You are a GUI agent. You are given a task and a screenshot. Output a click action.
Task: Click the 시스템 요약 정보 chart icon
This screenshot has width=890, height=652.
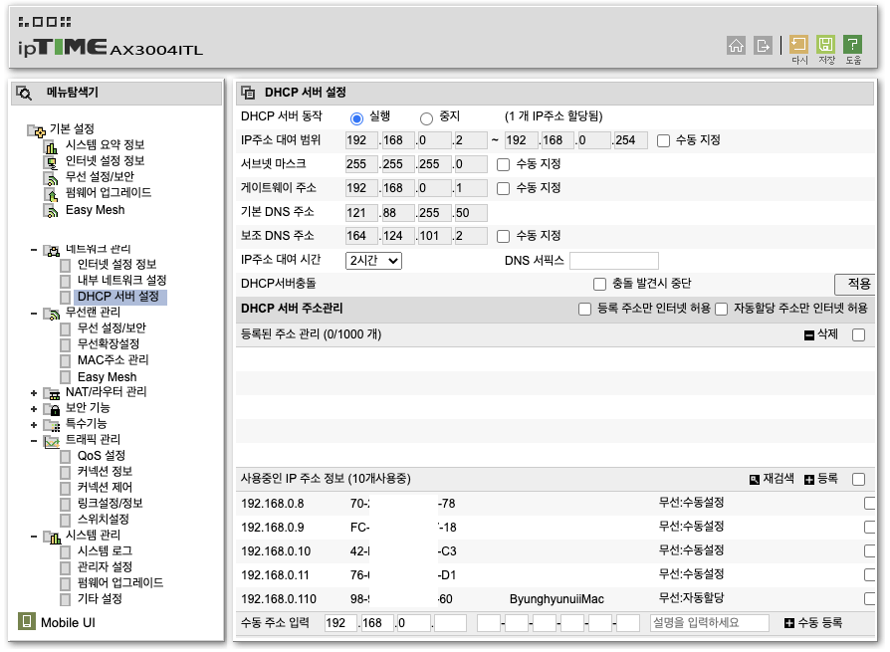click(51, 147)
